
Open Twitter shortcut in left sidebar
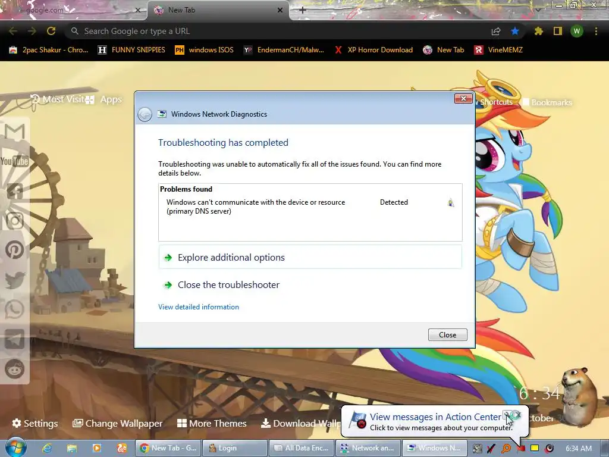[x=15, y=280]
